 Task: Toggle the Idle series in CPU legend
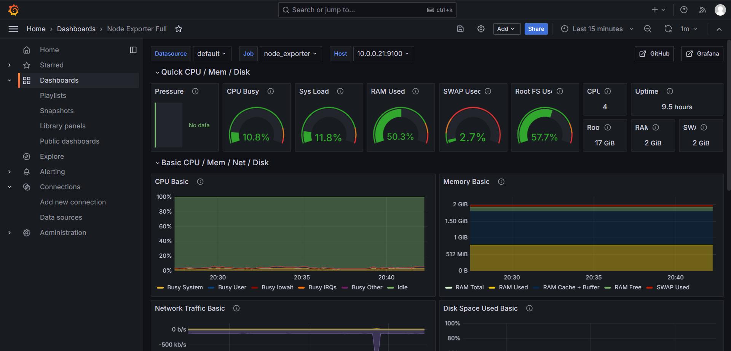click(x=402, y=287)
